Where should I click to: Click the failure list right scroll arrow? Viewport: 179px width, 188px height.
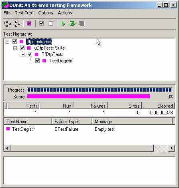coord(172,148)
